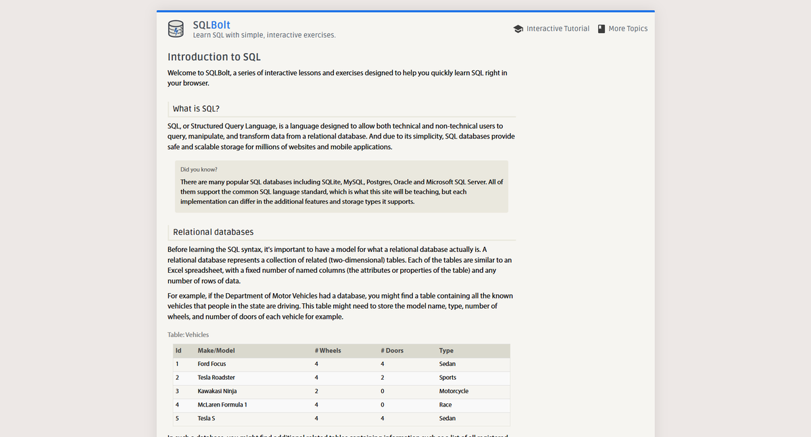Click the Id cell '3' of Kawakasi Ninja row
Image resolution: width=811 pixels, height=437 pixels.
177,391
